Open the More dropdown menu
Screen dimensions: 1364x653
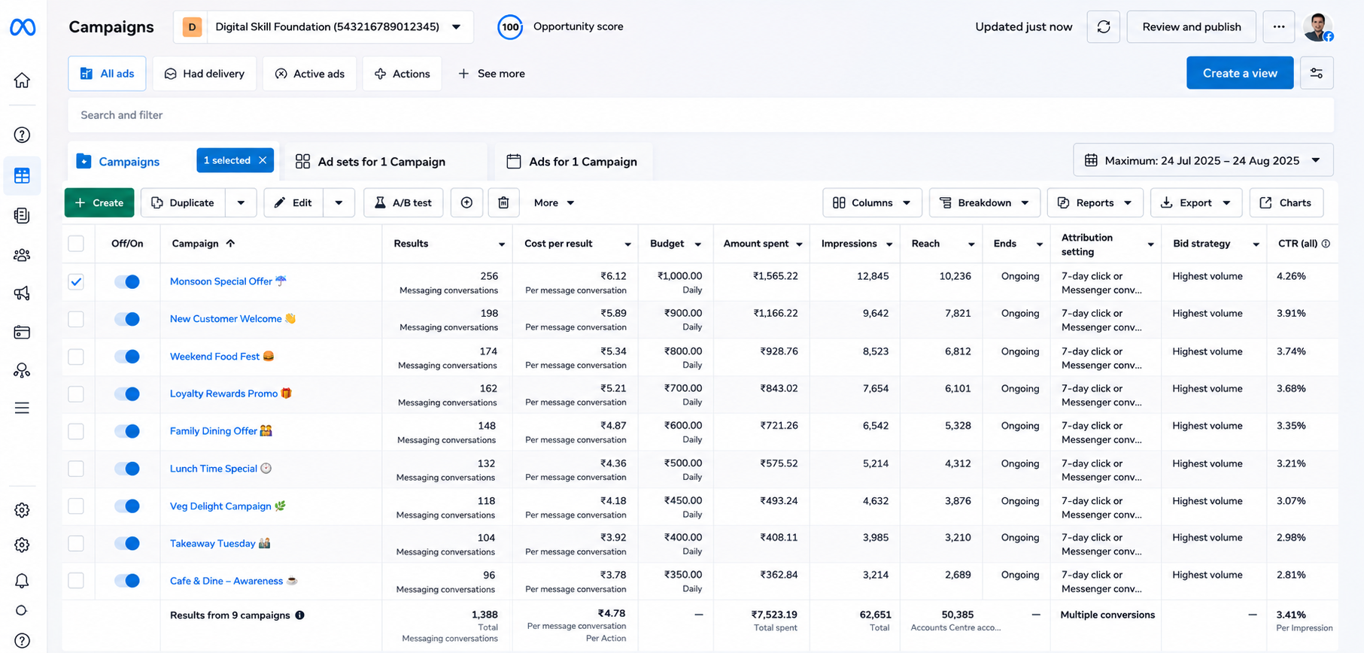[554, 202]
